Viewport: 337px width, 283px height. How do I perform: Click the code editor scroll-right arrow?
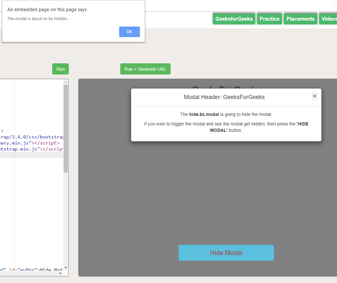click(60, 273)
